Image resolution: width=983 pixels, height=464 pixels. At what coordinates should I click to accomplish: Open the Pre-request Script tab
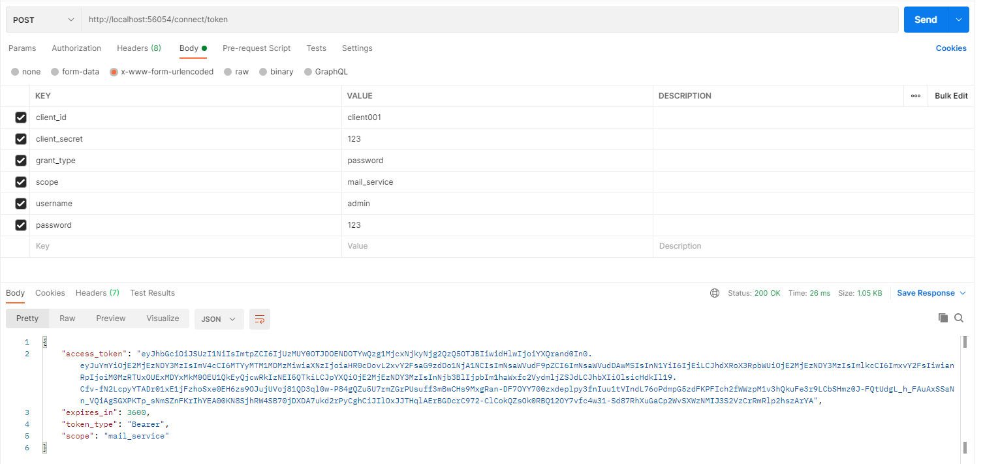tap(257, 48)
